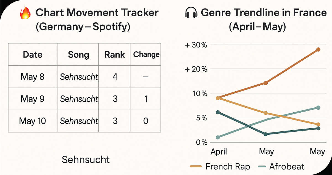Click the April label on the x-axis

tap(219, 152)
